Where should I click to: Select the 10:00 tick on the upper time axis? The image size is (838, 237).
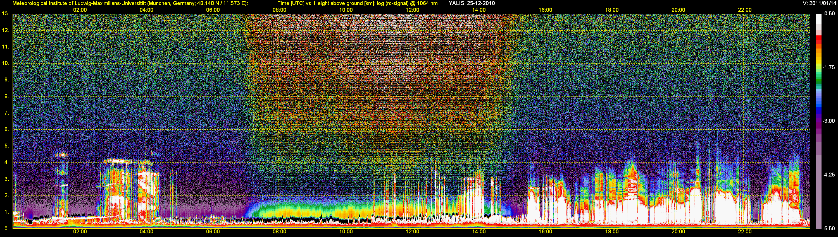(x=346, y=10)
